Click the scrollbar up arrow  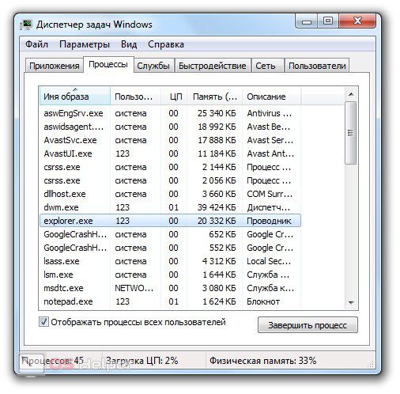click(351, 94)
